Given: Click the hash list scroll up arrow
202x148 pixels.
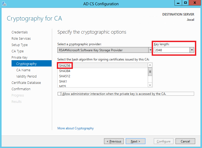Looking at the screenshot, I should 150,65.
